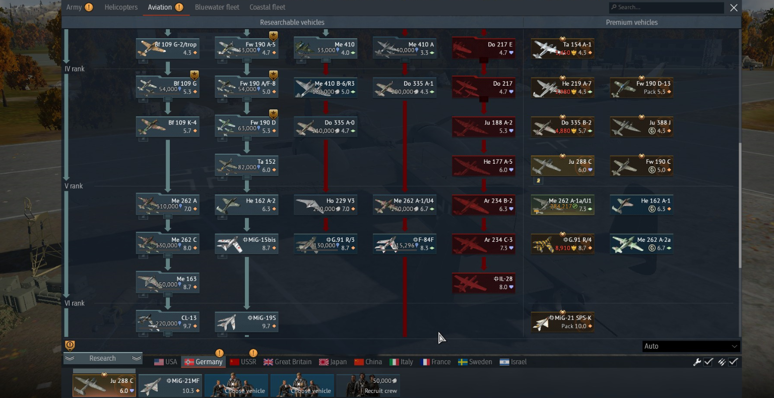Select the USSR nation tab
The image size is (774, 398).
[x=243, y=362]
